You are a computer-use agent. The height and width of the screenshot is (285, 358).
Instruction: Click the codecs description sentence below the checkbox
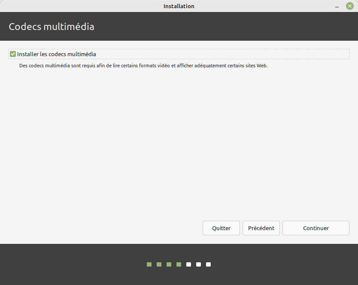[143, 66]
